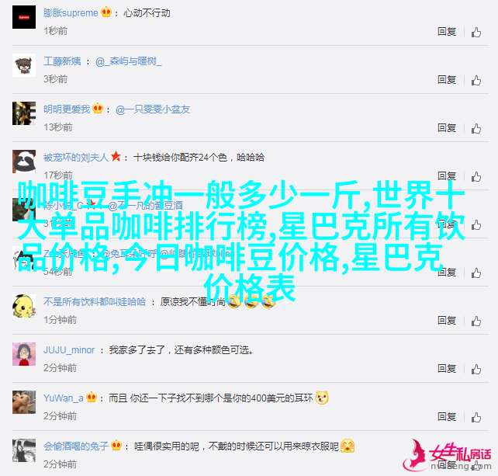The image size is (498, 476).
Task: Open the mention @_森屿与暖树_
Action: point(128,61)
